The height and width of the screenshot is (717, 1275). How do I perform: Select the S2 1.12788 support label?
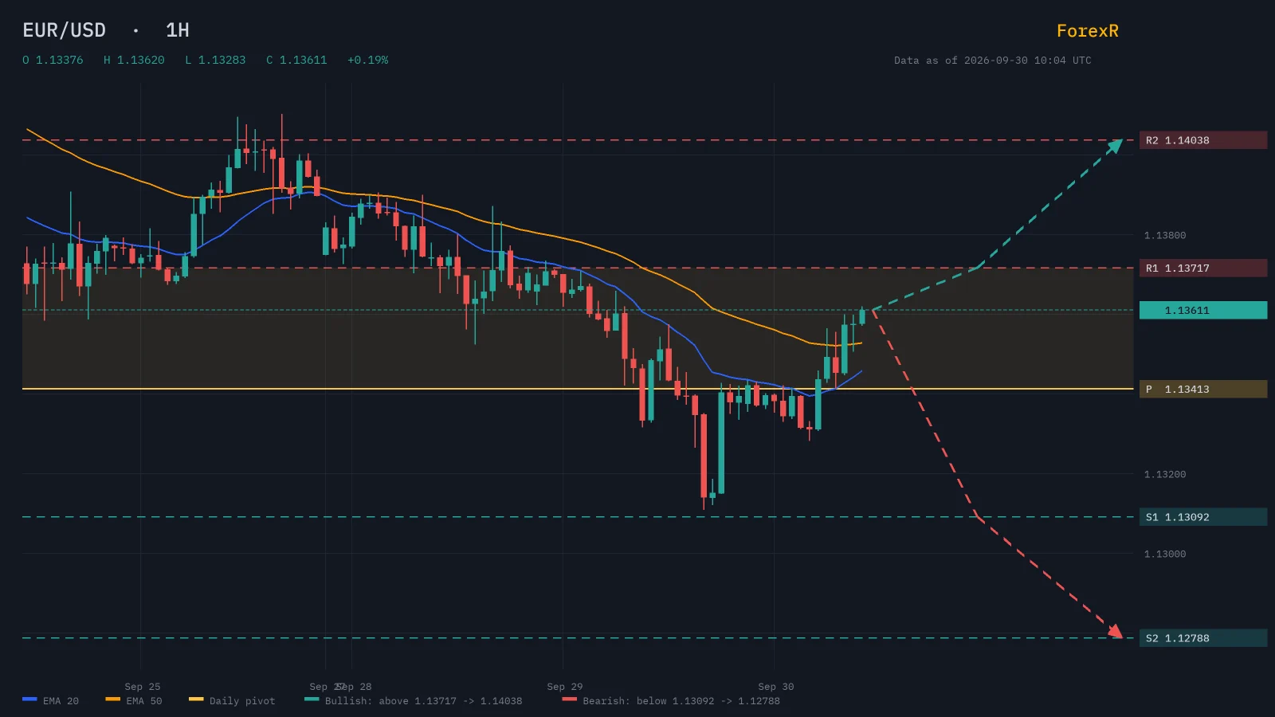point(1203,638)
